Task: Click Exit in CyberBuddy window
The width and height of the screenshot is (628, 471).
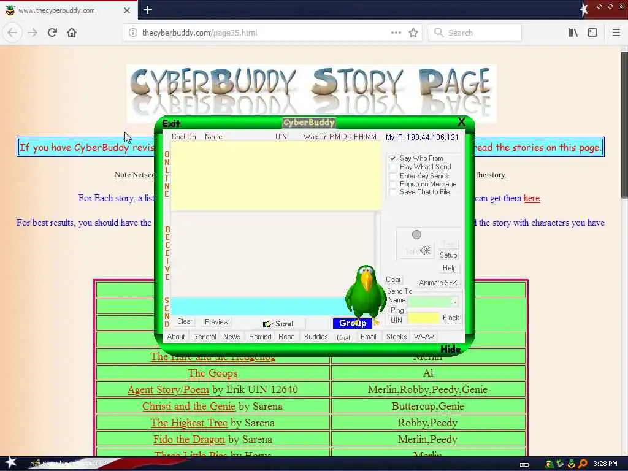Action: tap(172, 123)
